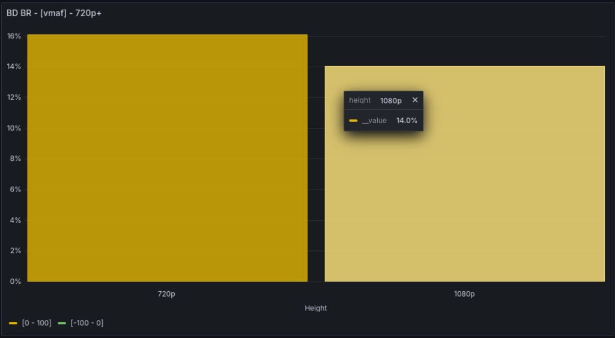
Task: Click the 14% y-axis tick label
Action: point(14,67)
